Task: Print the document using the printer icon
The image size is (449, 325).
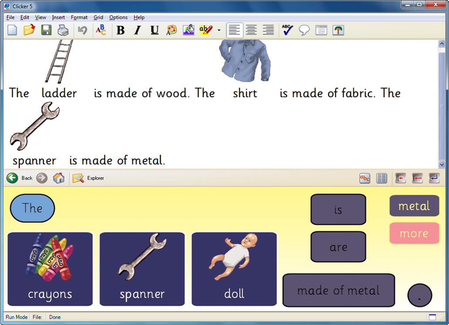Action: tap(63, 30)
